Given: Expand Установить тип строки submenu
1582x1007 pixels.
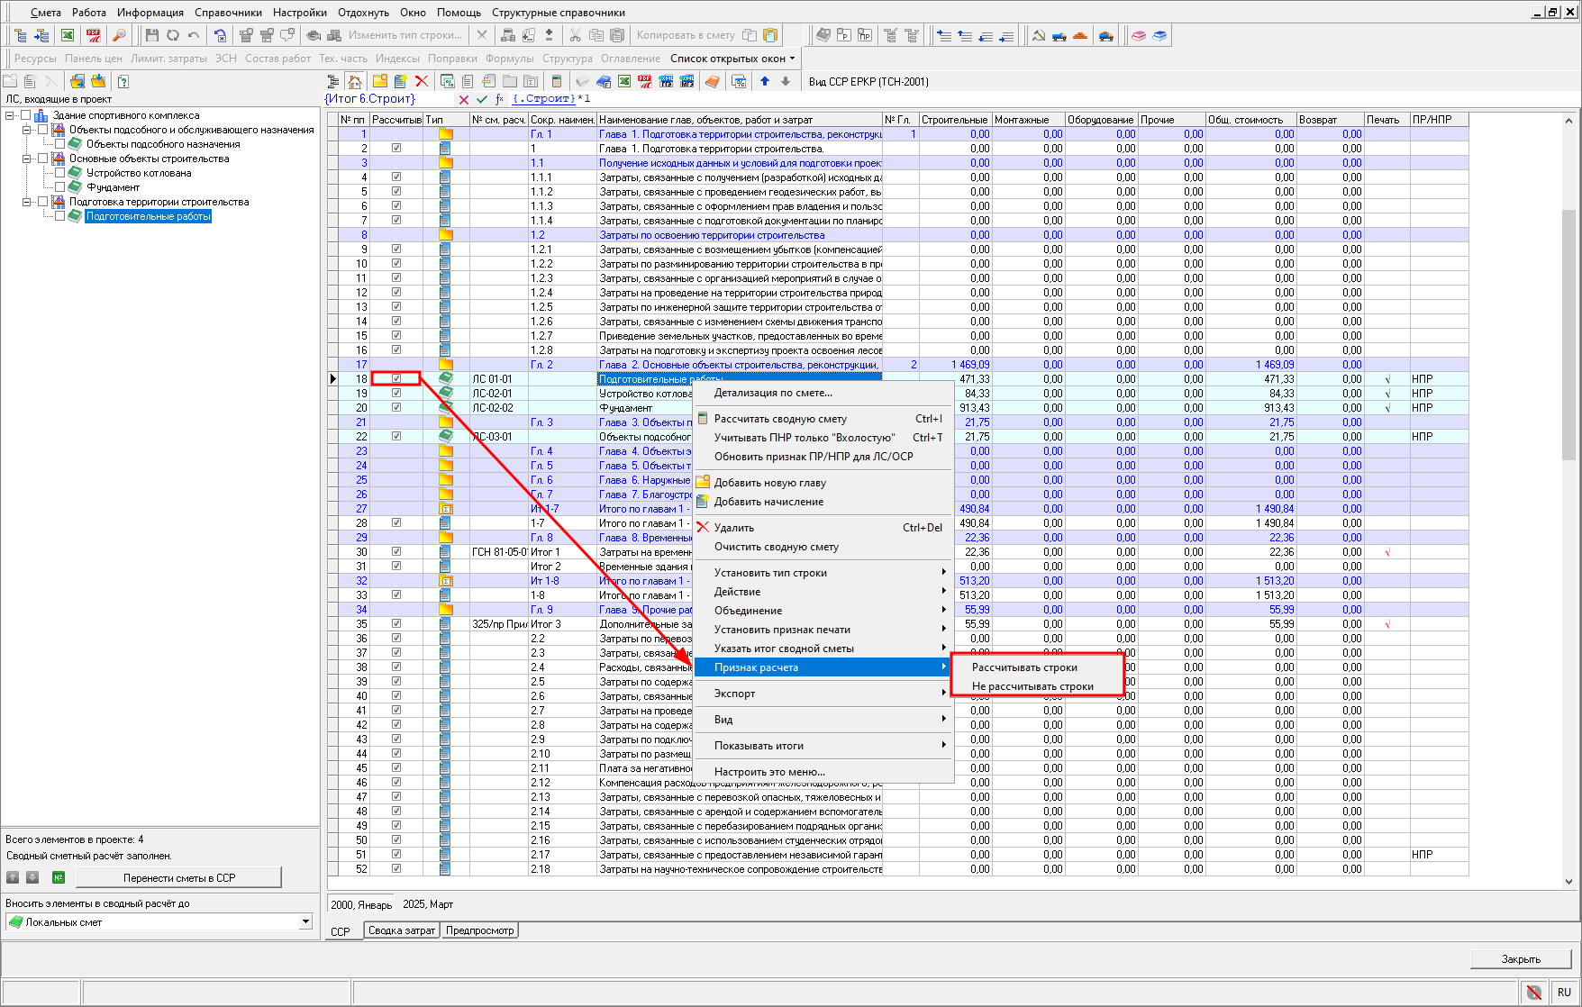Looking at the screenshot, I should point(823,573).
